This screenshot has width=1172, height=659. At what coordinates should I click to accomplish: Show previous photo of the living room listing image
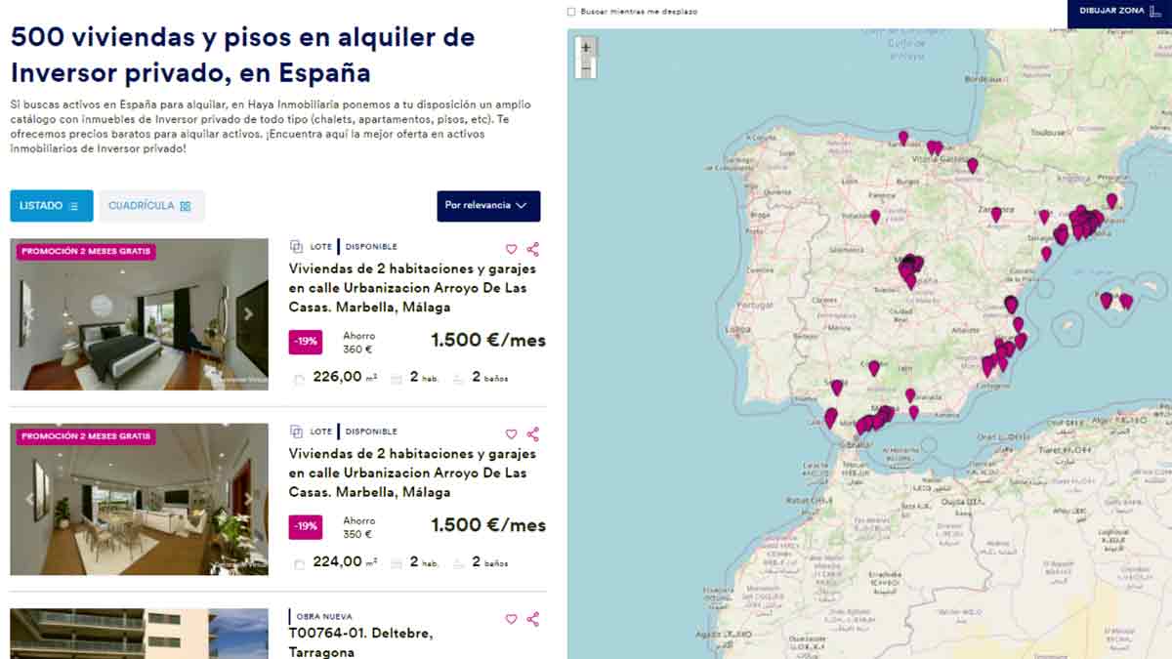pos(29,499)
